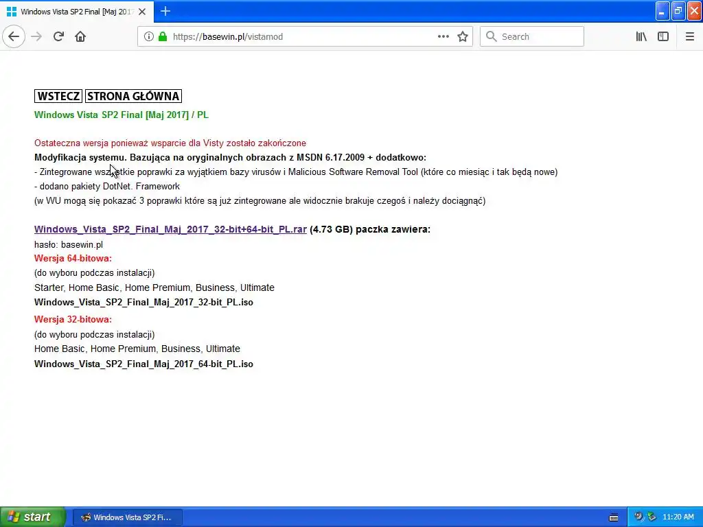The width and height of the screenshot is (703, 527).
Task: Click the red Ostateczna wersja line
Action: (170, 143)
